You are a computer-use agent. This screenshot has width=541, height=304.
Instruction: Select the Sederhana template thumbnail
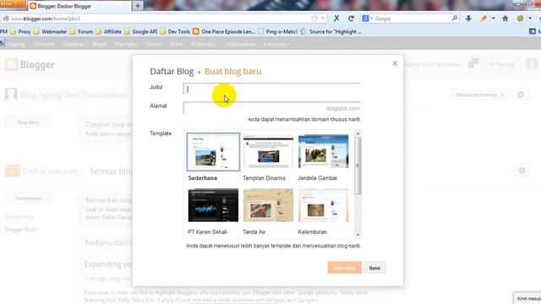point(213,152)
